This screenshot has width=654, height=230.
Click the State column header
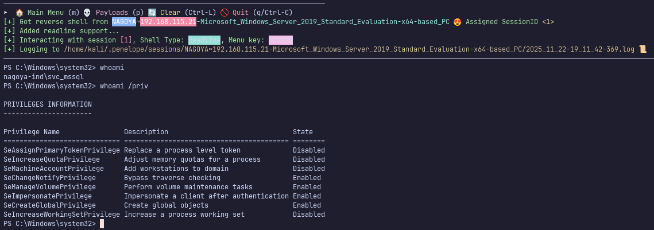point(303,132)
